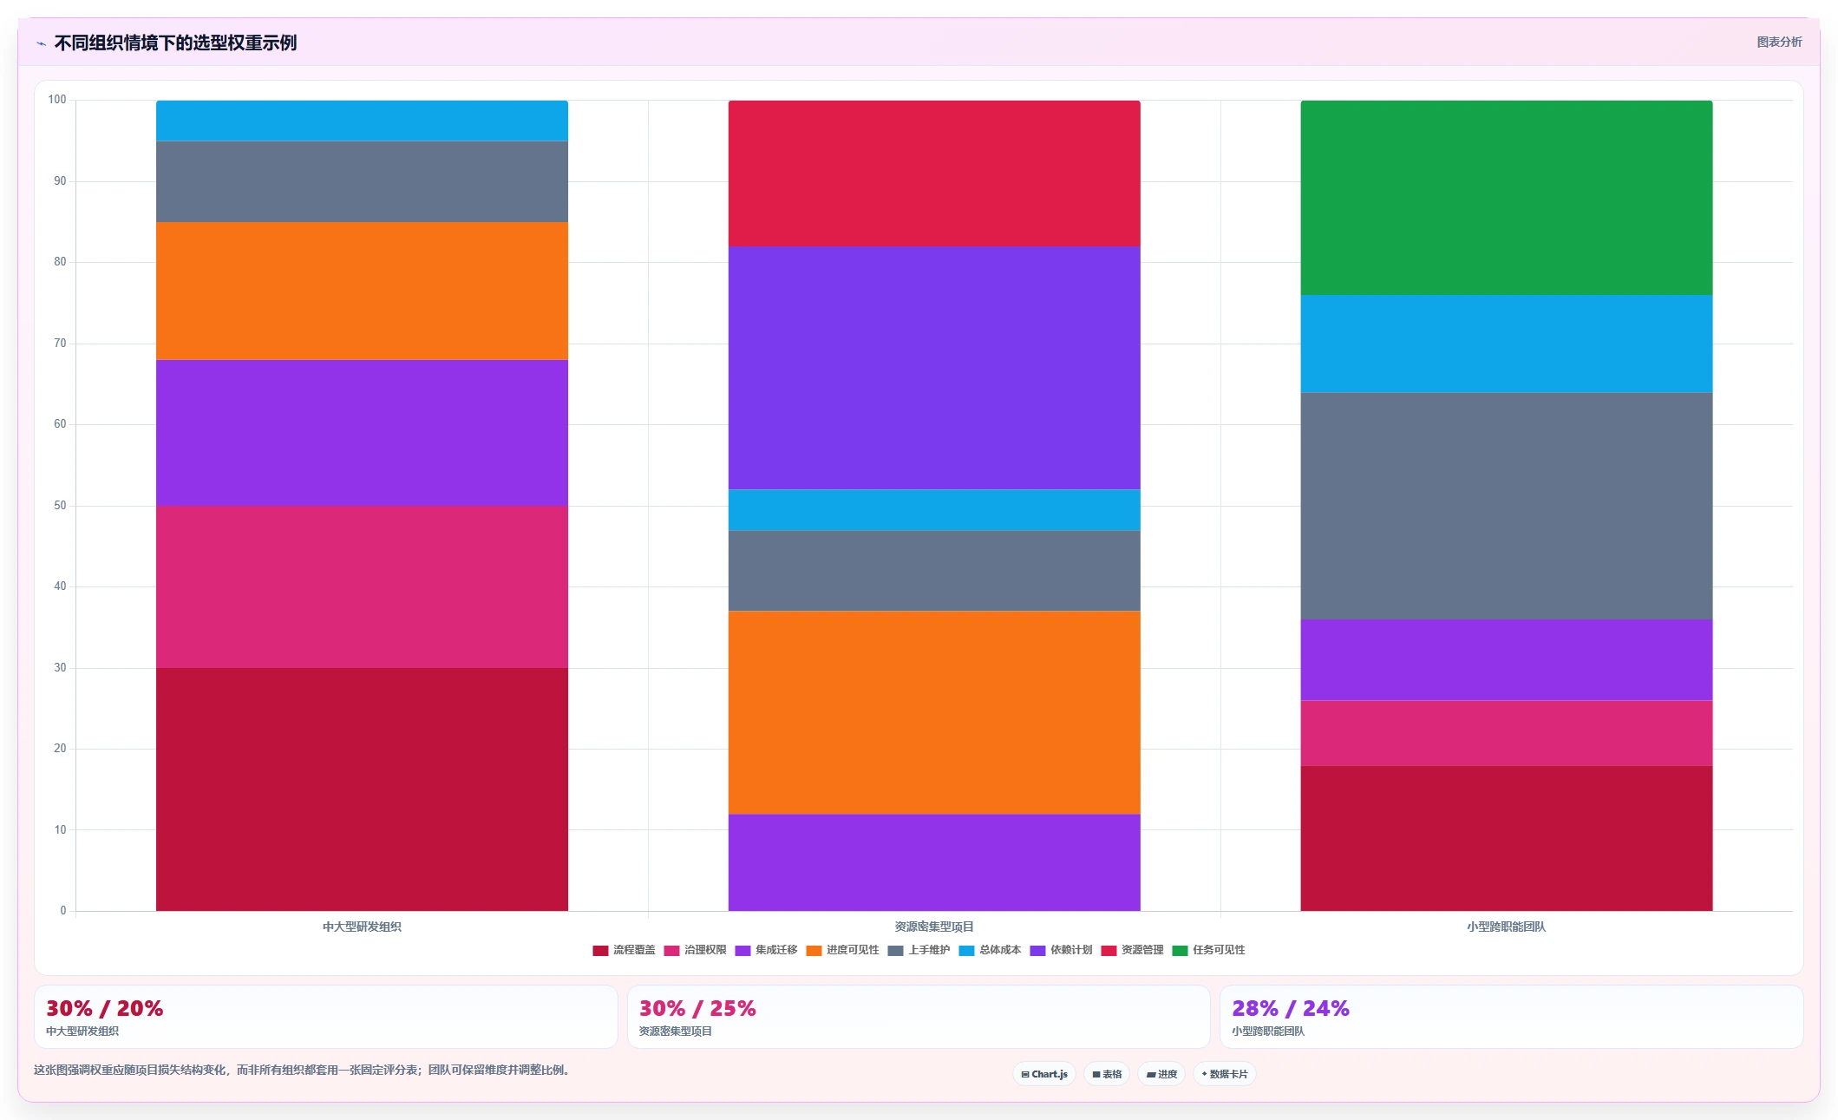This screenshot has height=1120, width=1838.
Task: Click the 表格 chip
Action: [1107, 1074]
